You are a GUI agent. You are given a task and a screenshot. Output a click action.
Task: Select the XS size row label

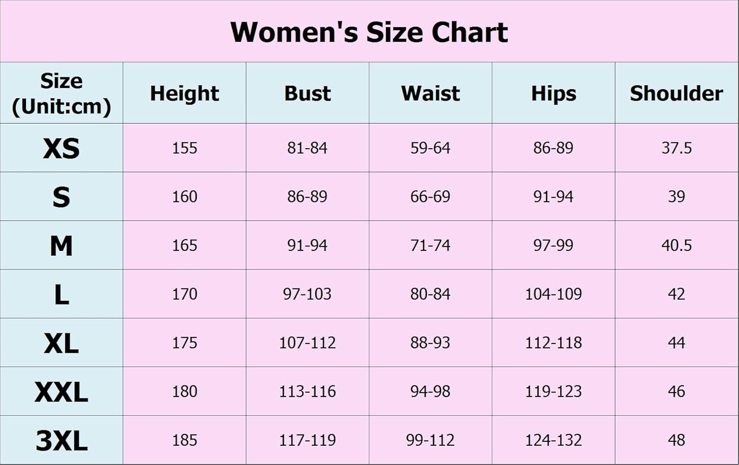tap(61, 148)
